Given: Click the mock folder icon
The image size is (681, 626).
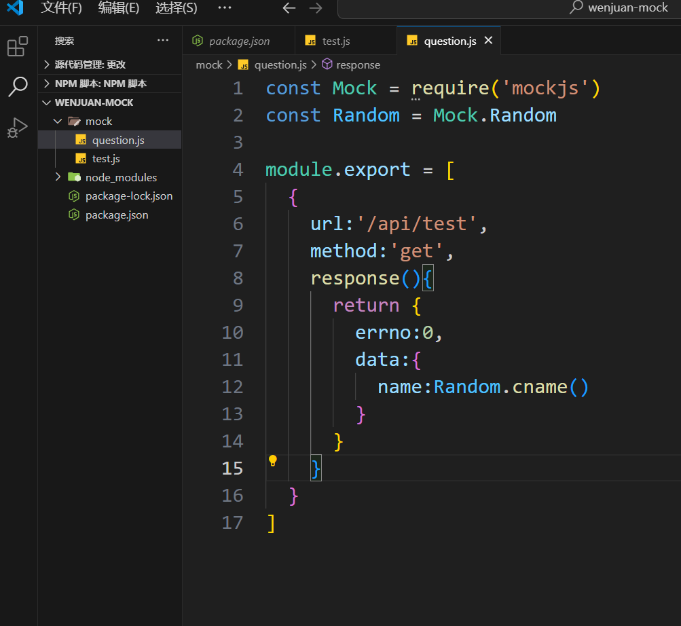Looking at the screenshot, I should (74, 122).
